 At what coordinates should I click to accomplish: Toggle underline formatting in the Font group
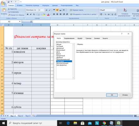click(34, 14)
